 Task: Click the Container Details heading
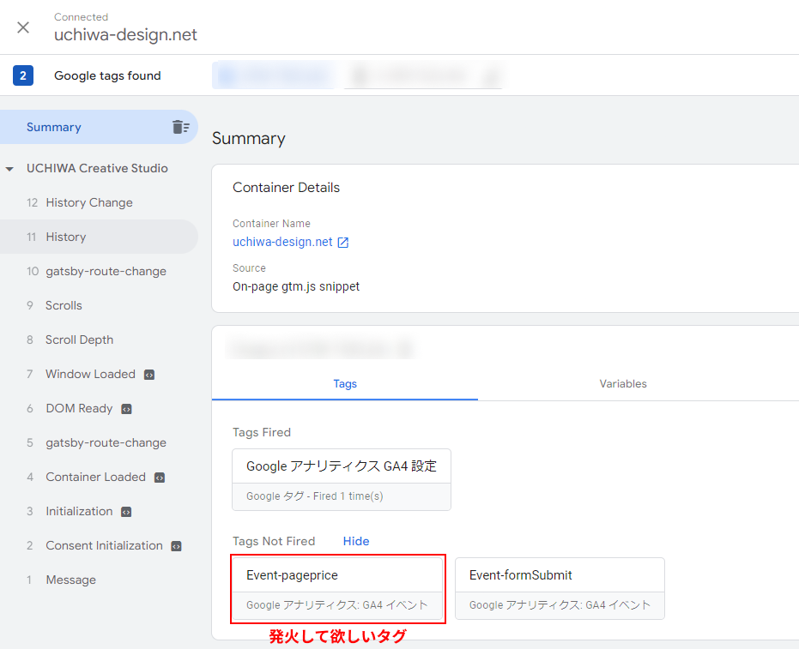click(286, 187)
